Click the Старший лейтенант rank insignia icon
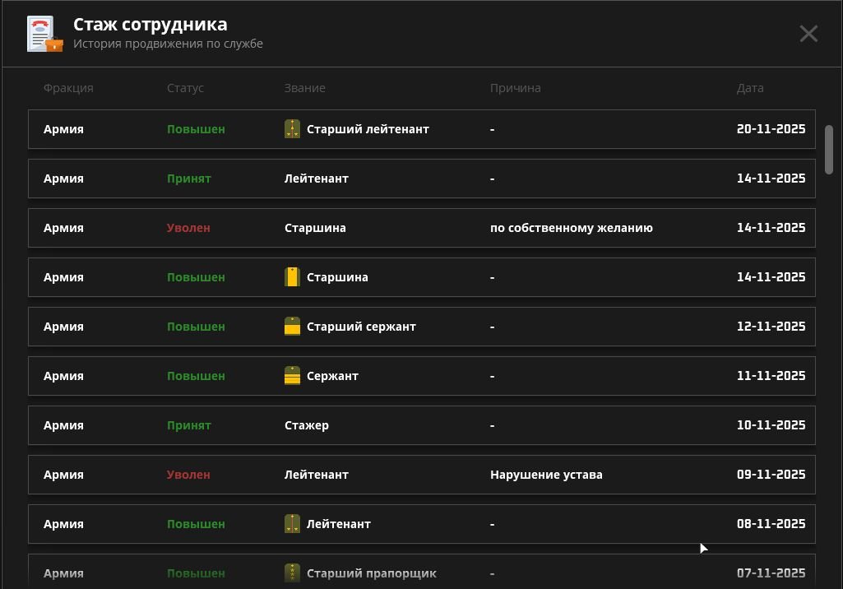The width and height of the screenshot is (843, 589). (x=292, y=128)
